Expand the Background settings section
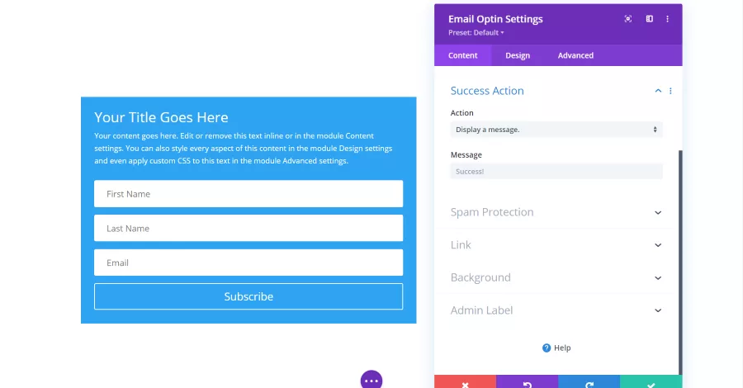This screenshot has height=388, width=743. (x=556, y=277)
